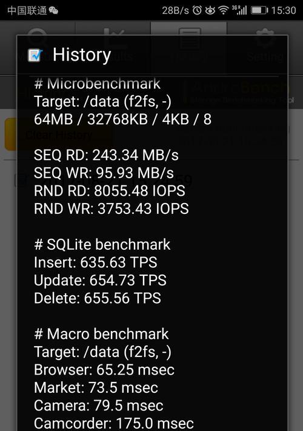The height and width of the screenshot is (431, 303).
Task: Tap the SQLite benchmark heading
Action: [x=102, y=245]
